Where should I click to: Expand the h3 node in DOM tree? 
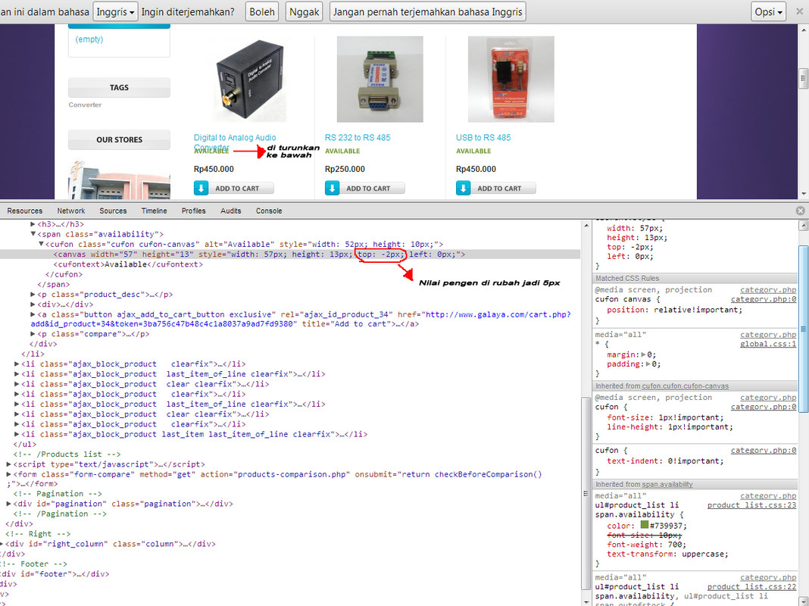click(x=33, y=224)
